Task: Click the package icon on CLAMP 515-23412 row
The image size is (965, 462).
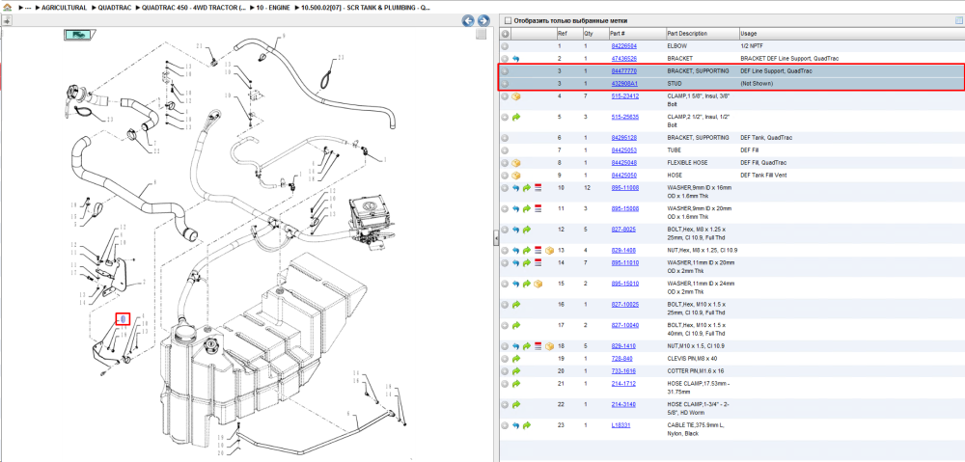Action: pos(516,96)
